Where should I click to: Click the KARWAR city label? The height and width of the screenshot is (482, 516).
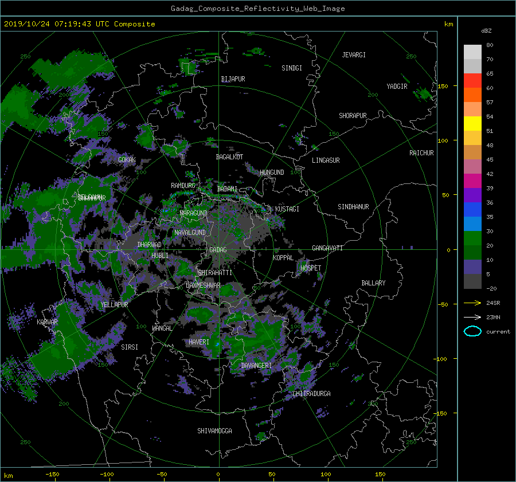(x=48, y=322)
